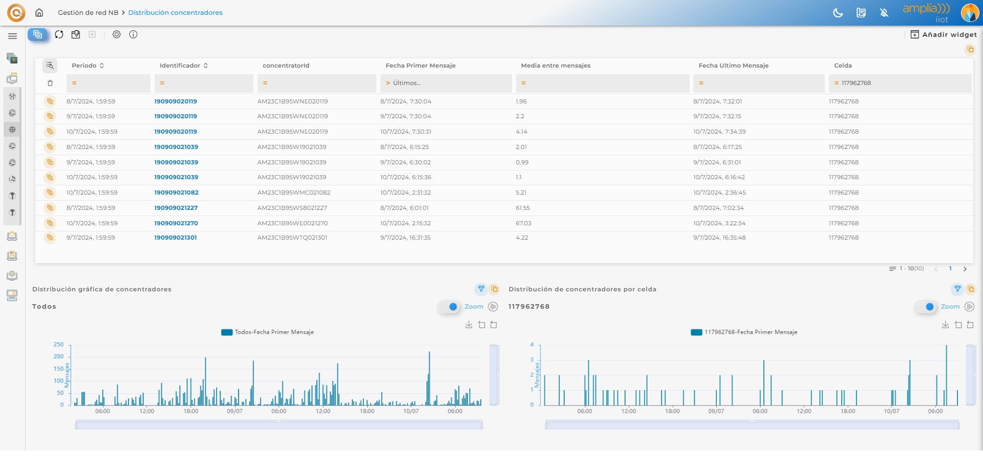Open the user profile avatar
This screenshot has height=470, width=983.
click(970, 13)
